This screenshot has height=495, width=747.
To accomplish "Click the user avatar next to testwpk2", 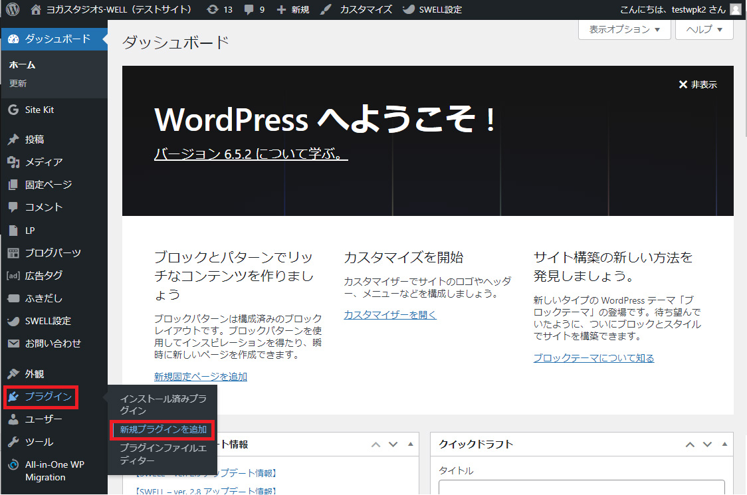I will (x=736, y=9).
